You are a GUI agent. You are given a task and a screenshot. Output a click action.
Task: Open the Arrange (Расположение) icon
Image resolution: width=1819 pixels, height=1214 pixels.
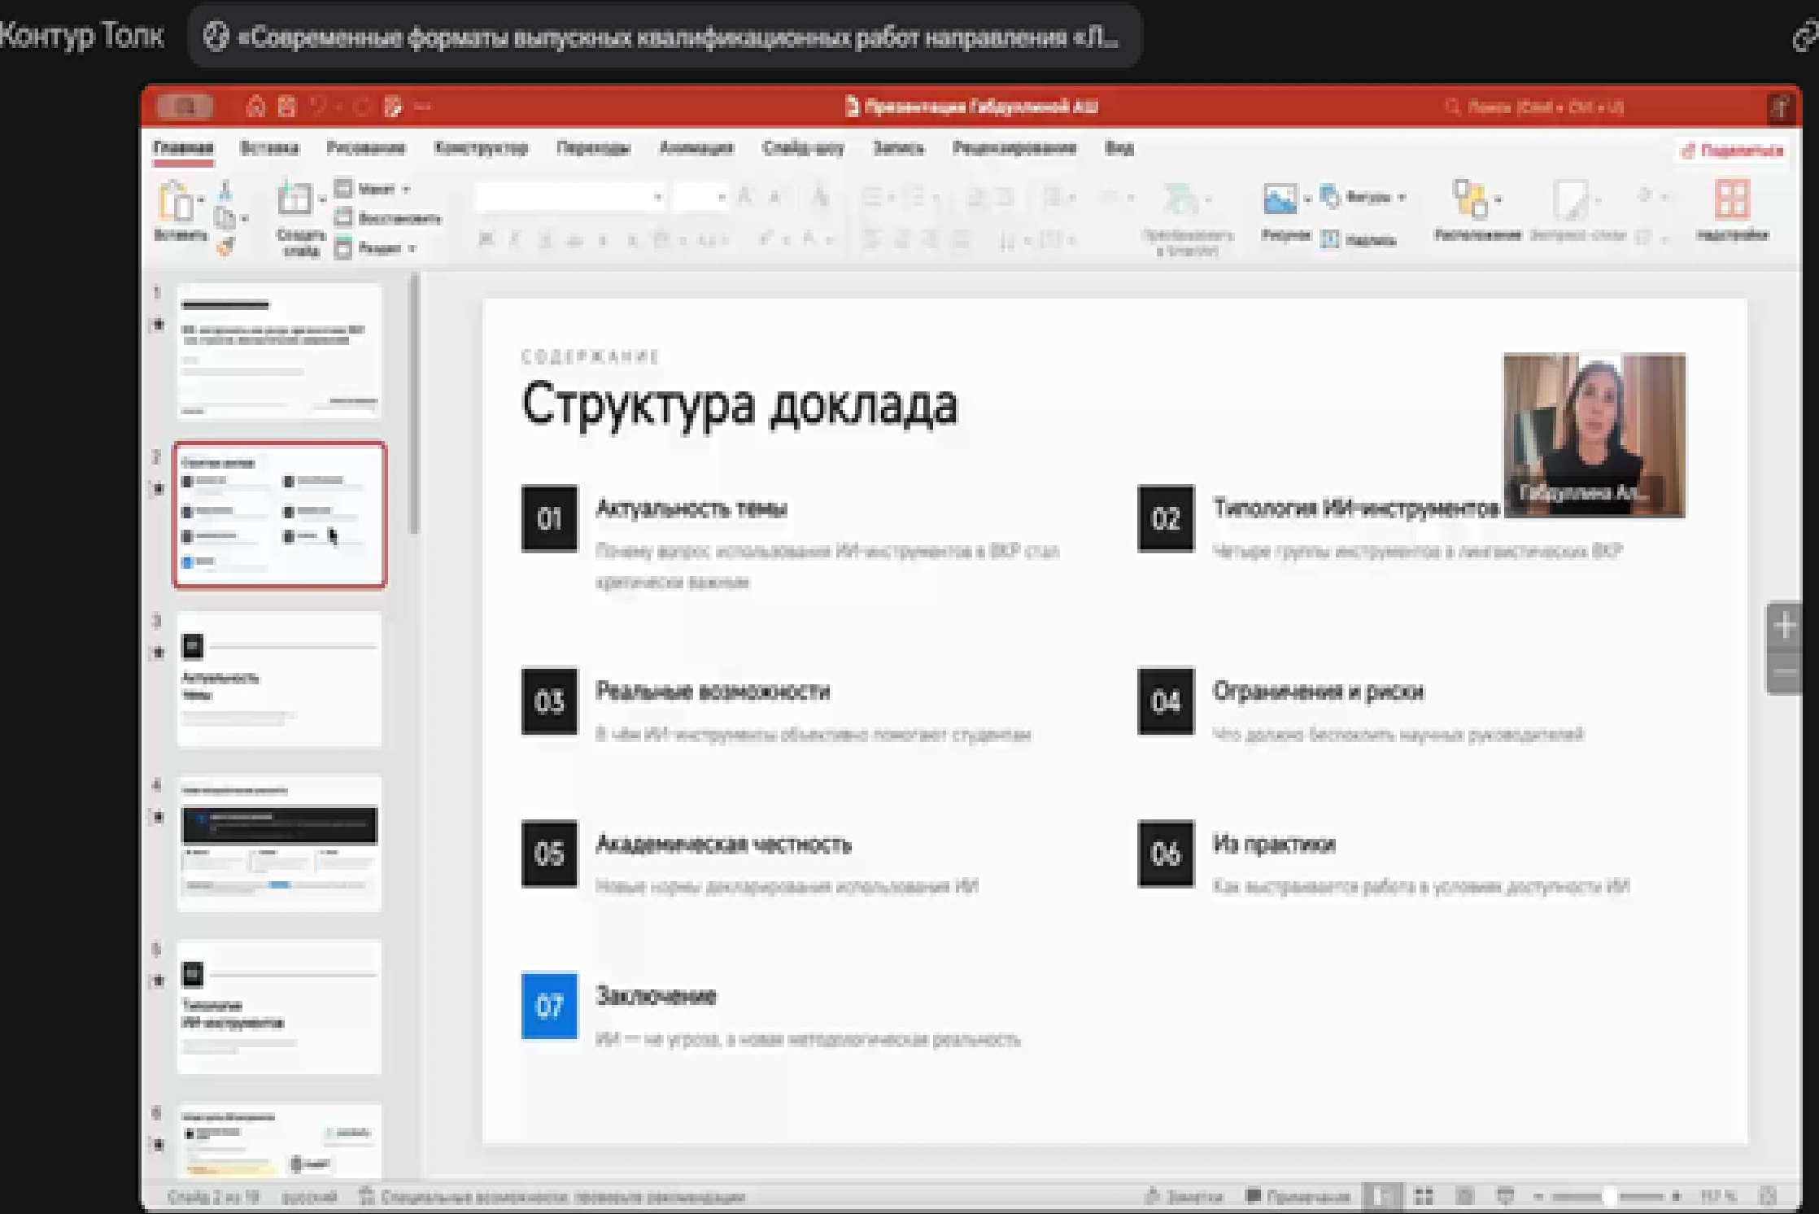(x=1470, y=199)
